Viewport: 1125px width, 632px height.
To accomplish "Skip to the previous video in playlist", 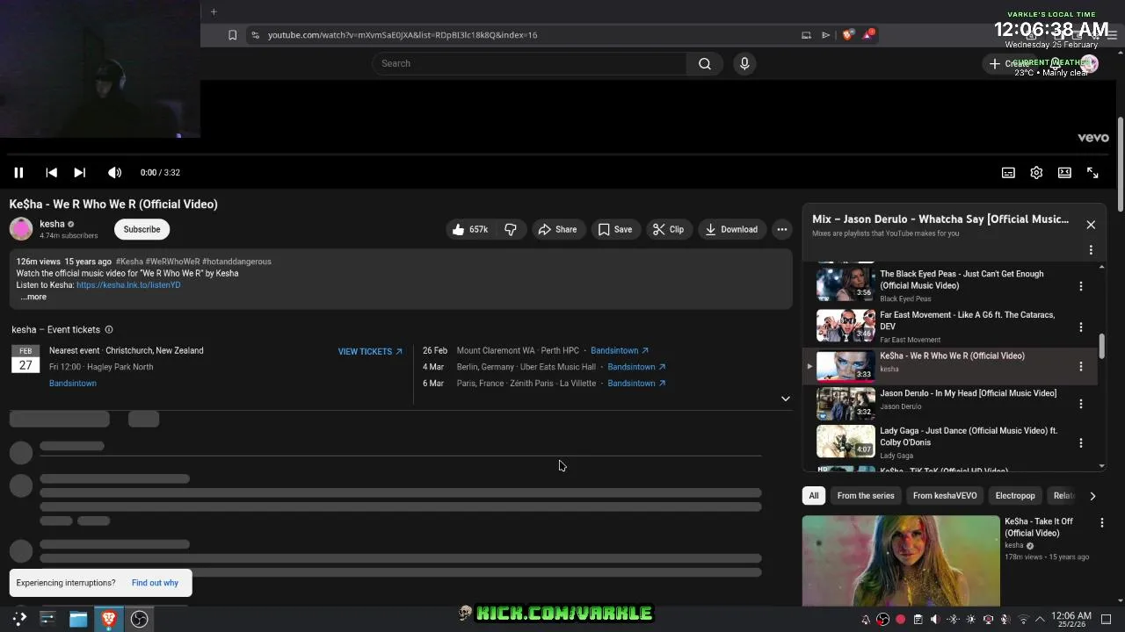I will pos(51,173).
